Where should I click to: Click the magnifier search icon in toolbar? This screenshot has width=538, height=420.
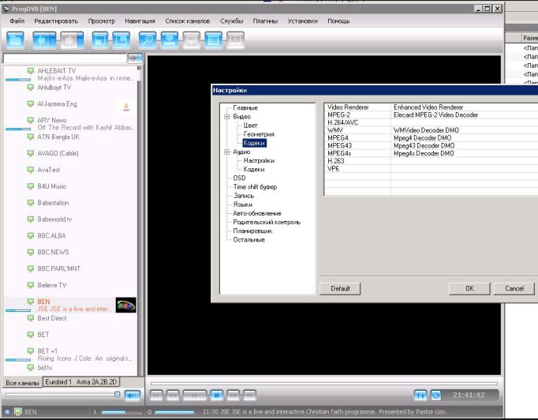(147, 39)
